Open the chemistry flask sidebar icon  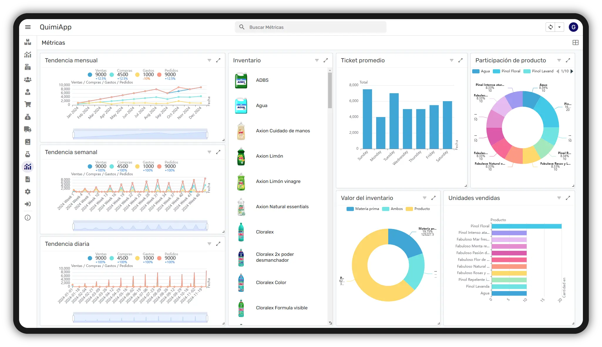pyautogui.click(x=28, y=154)
